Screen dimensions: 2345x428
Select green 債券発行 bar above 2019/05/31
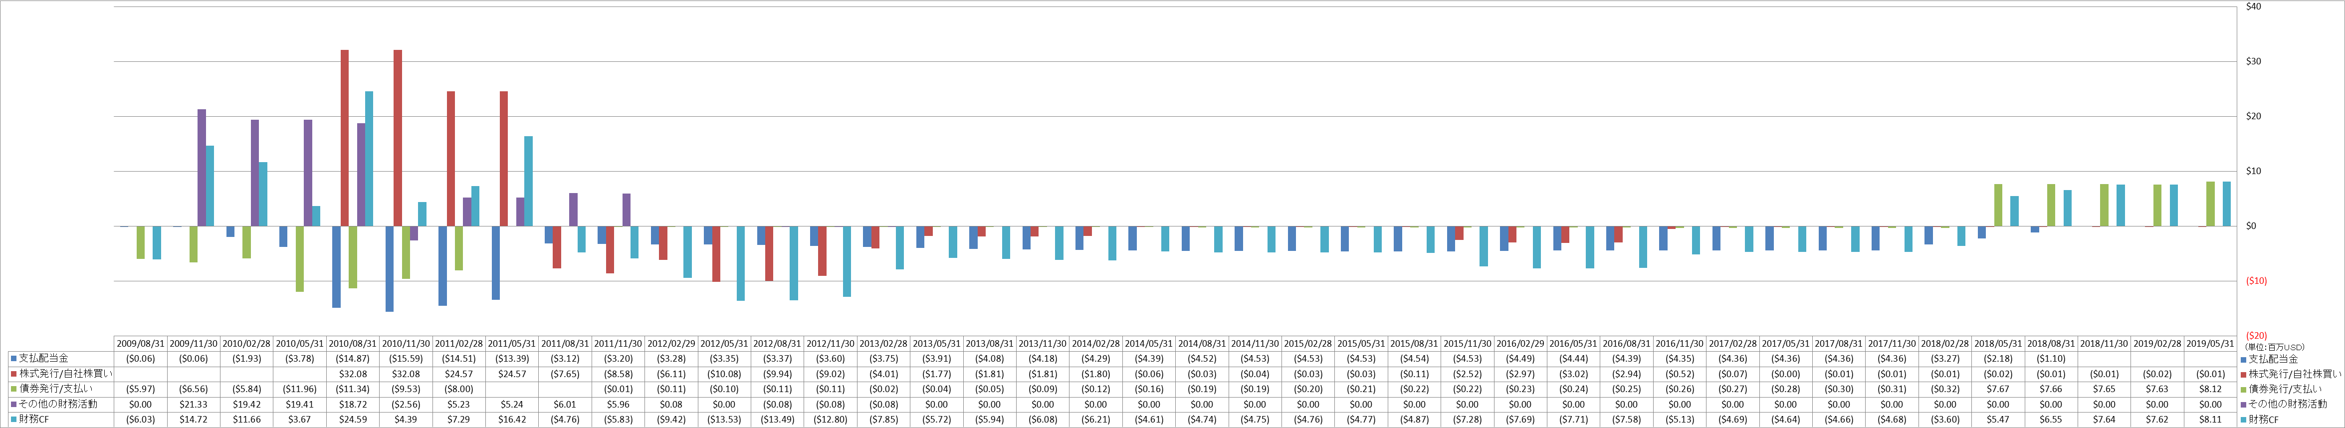(x=2210, y=204)
